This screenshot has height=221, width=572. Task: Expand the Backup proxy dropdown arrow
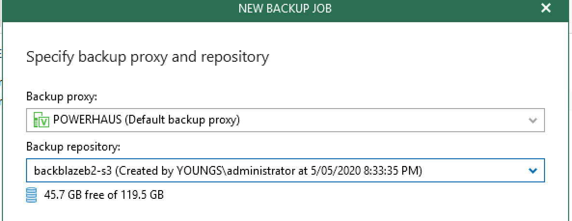532,120
